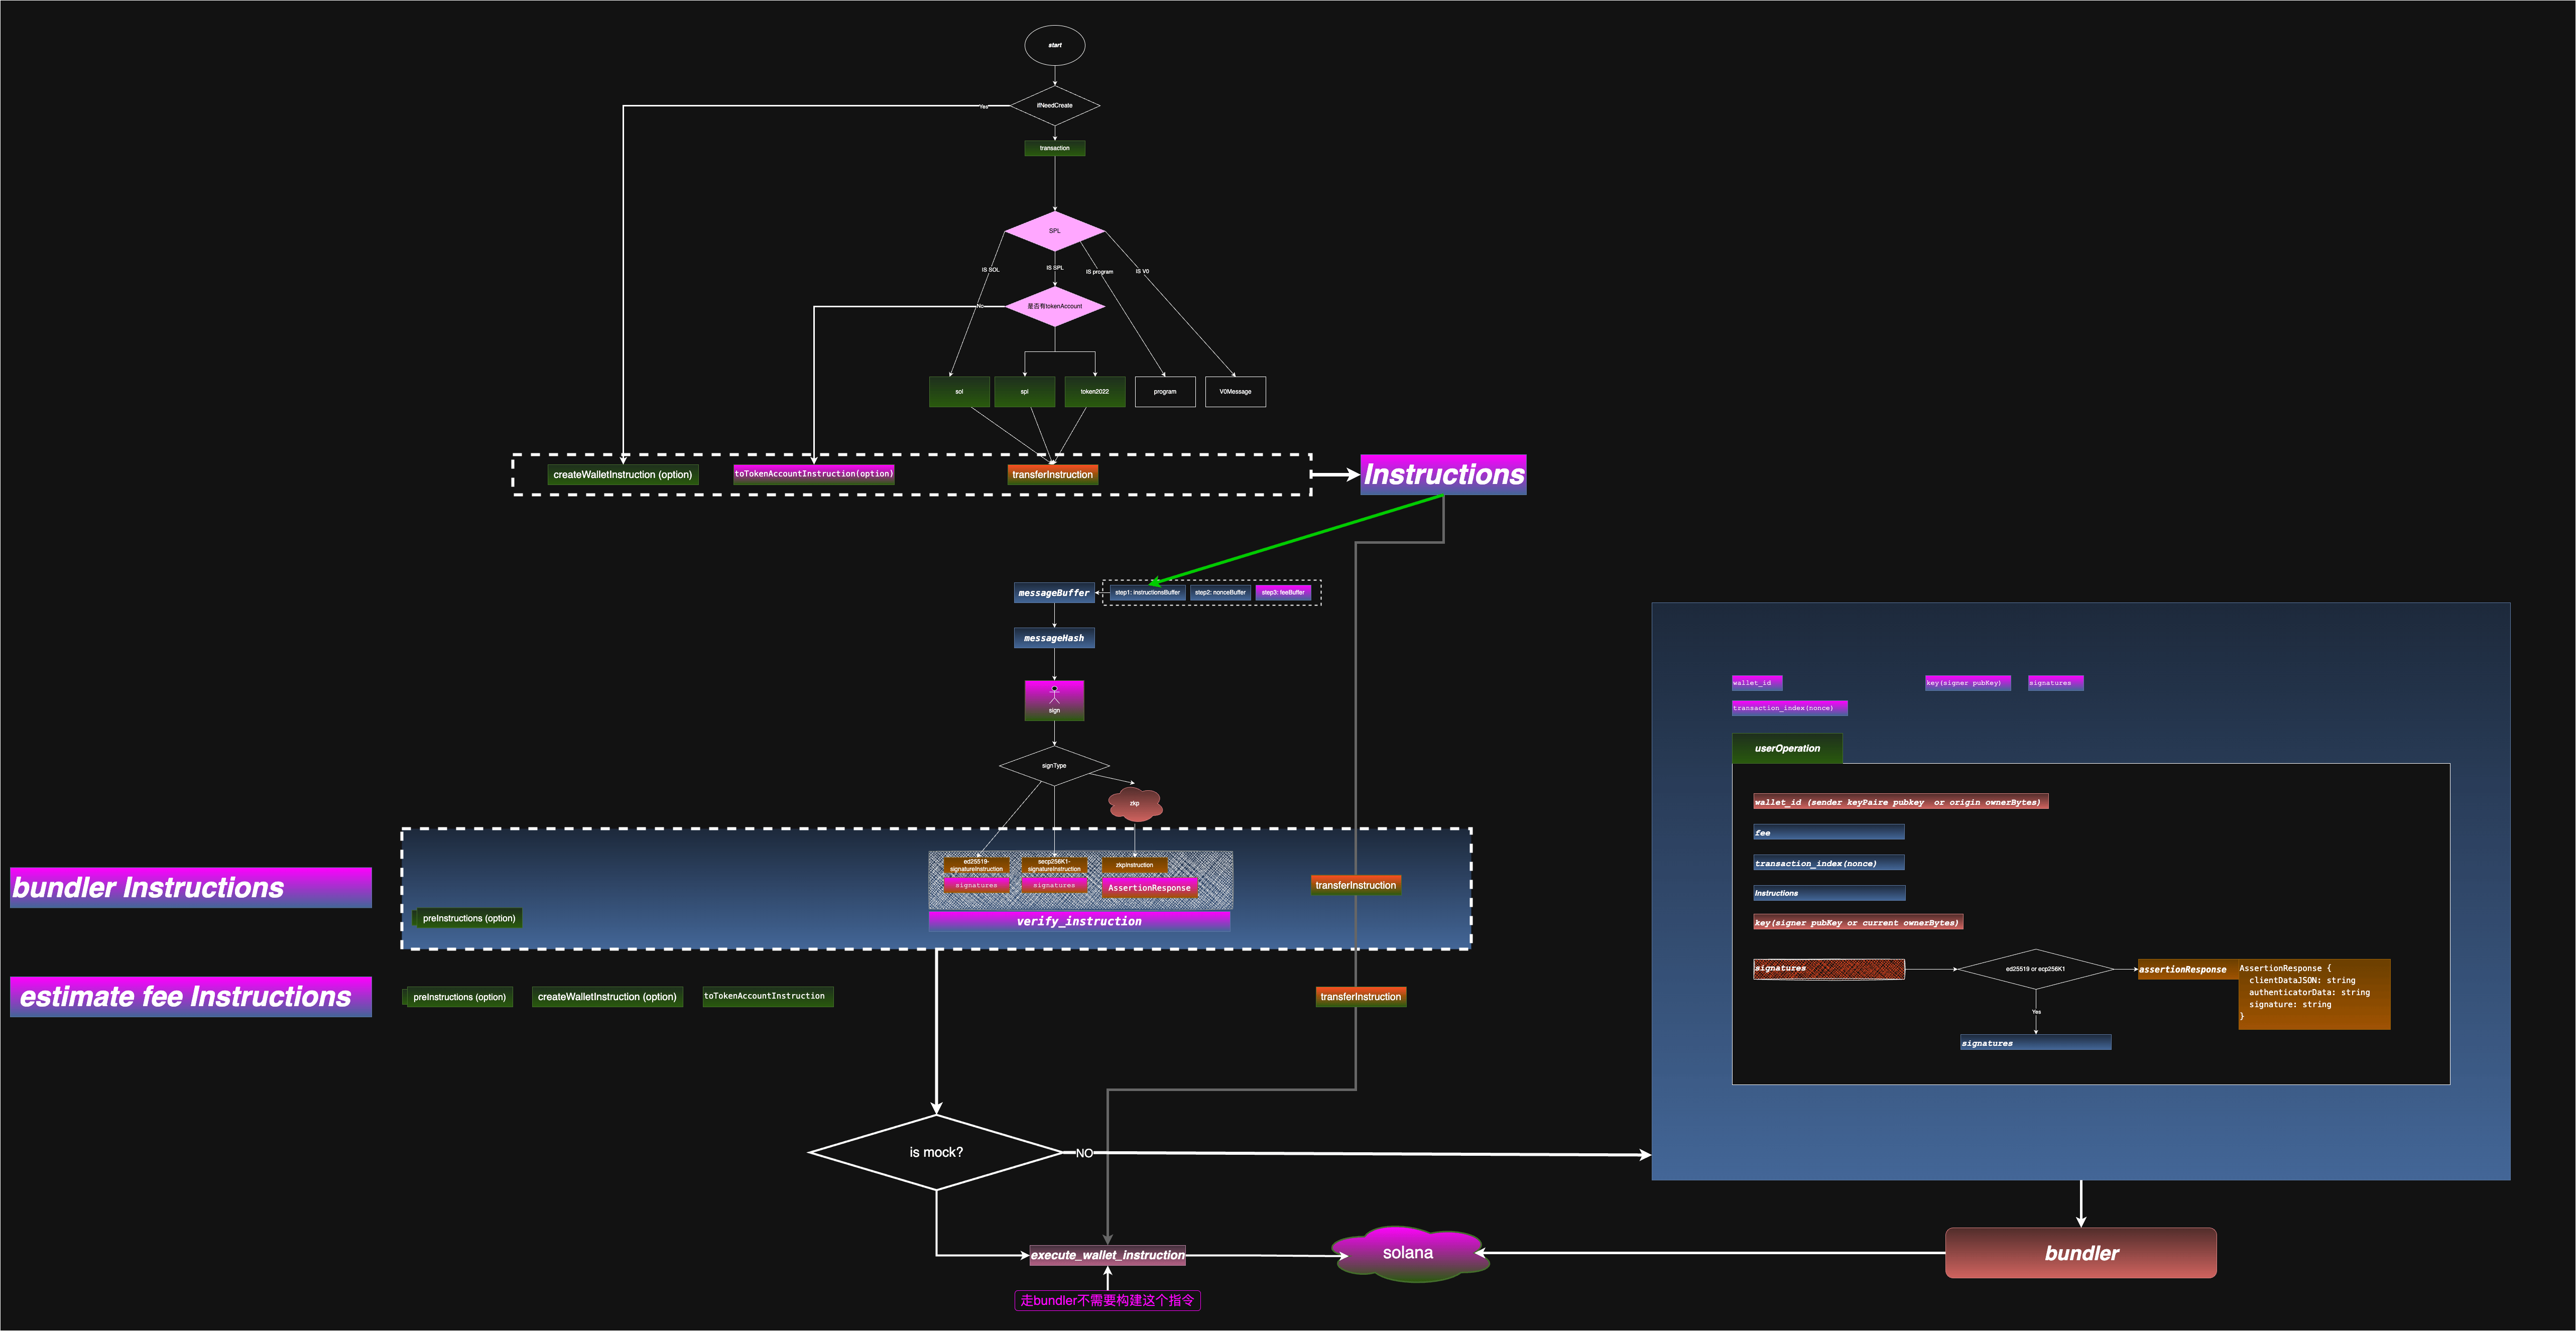Click the 'estimate fee Instructions' heading banner
This screenshot has width=2576, height=1331.
tap(191, 997)
